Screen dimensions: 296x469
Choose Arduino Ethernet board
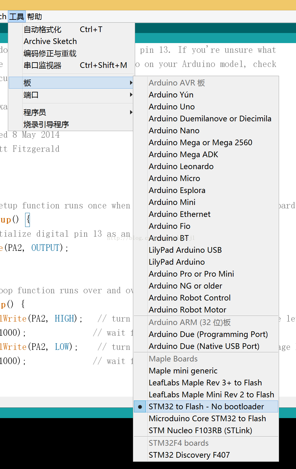coord(206,214)
